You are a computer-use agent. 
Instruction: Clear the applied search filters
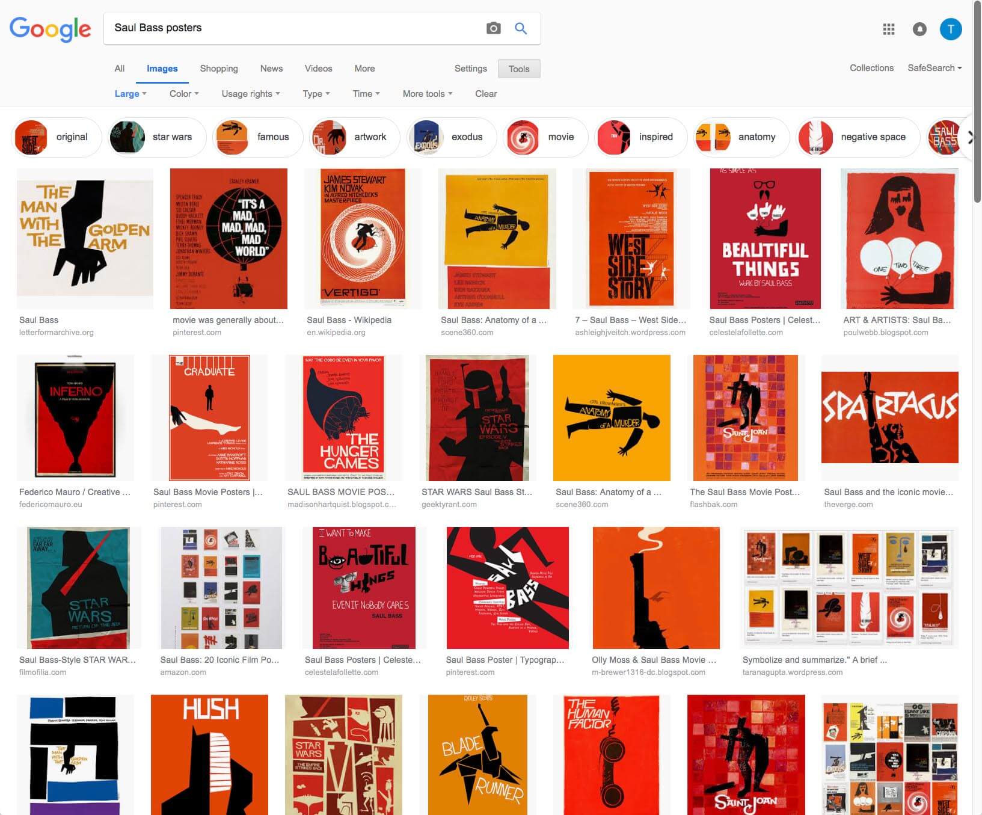pyautogui.click(x=486, y=94)
